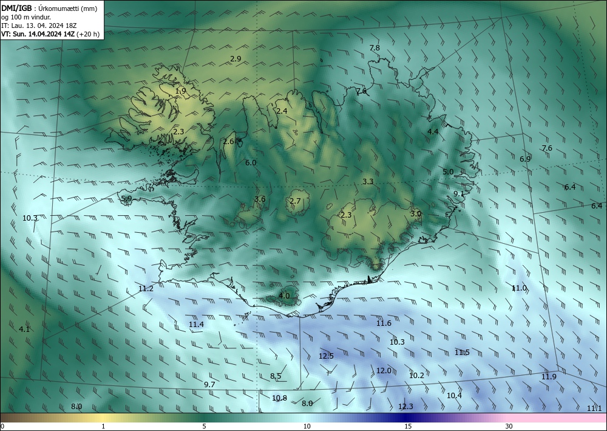Click the 'og 100 m vindur.' label
Image resolution: width=607 pixels, height=431 pixels.
coord(26,17)
